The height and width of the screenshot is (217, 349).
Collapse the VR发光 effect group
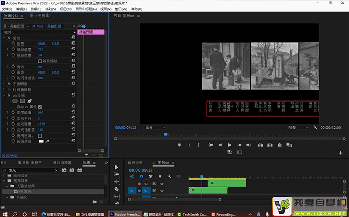coord(4,95)
